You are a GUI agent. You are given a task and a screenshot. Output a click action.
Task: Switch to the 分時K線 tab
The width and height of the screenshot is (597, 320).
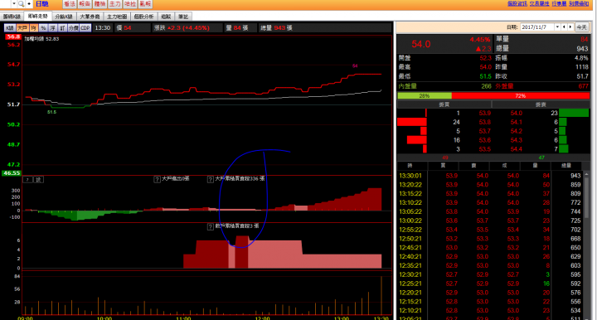pyautogui.click(x=64, y=17)
